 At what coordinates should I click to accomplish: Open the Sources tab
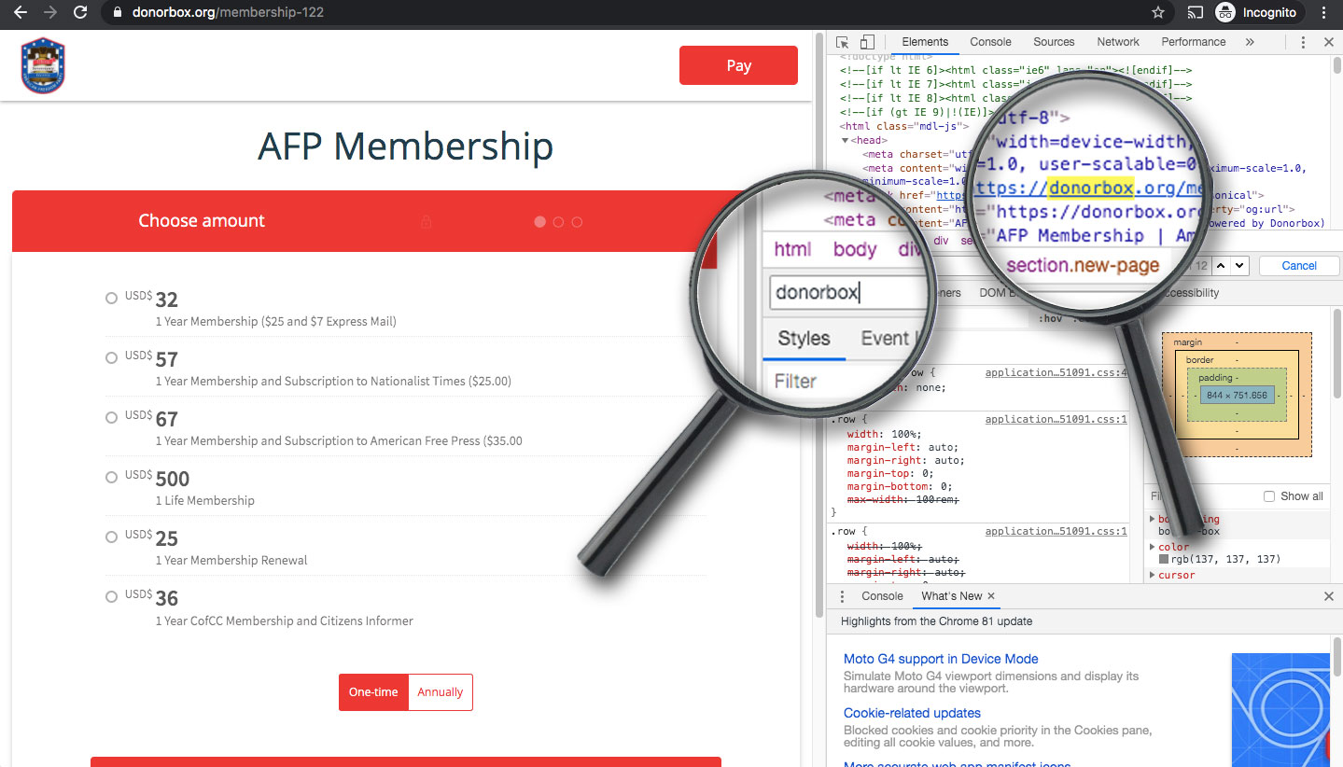[1054, 42]
